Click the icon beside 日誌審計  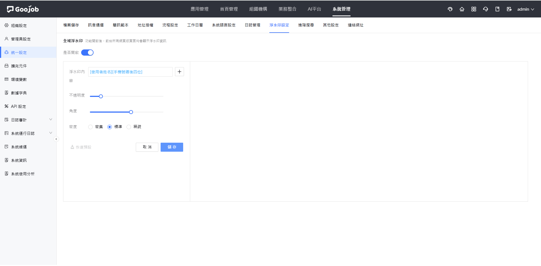(x=6, y=120)
